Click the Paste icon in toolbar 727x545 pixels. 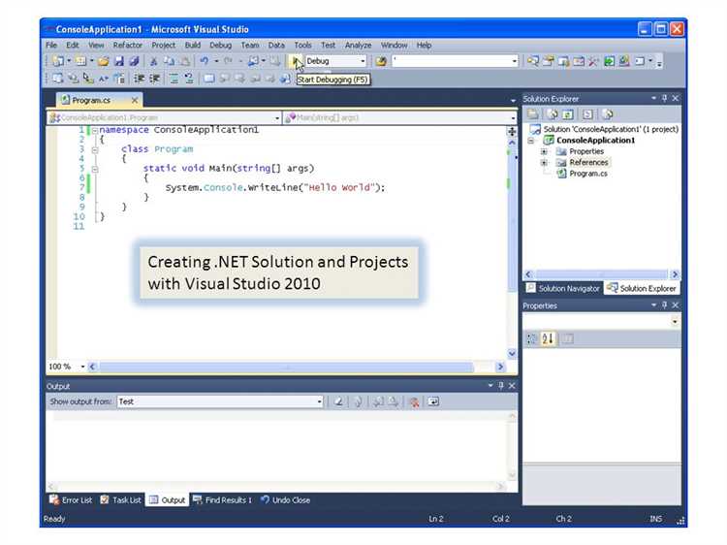184,61
